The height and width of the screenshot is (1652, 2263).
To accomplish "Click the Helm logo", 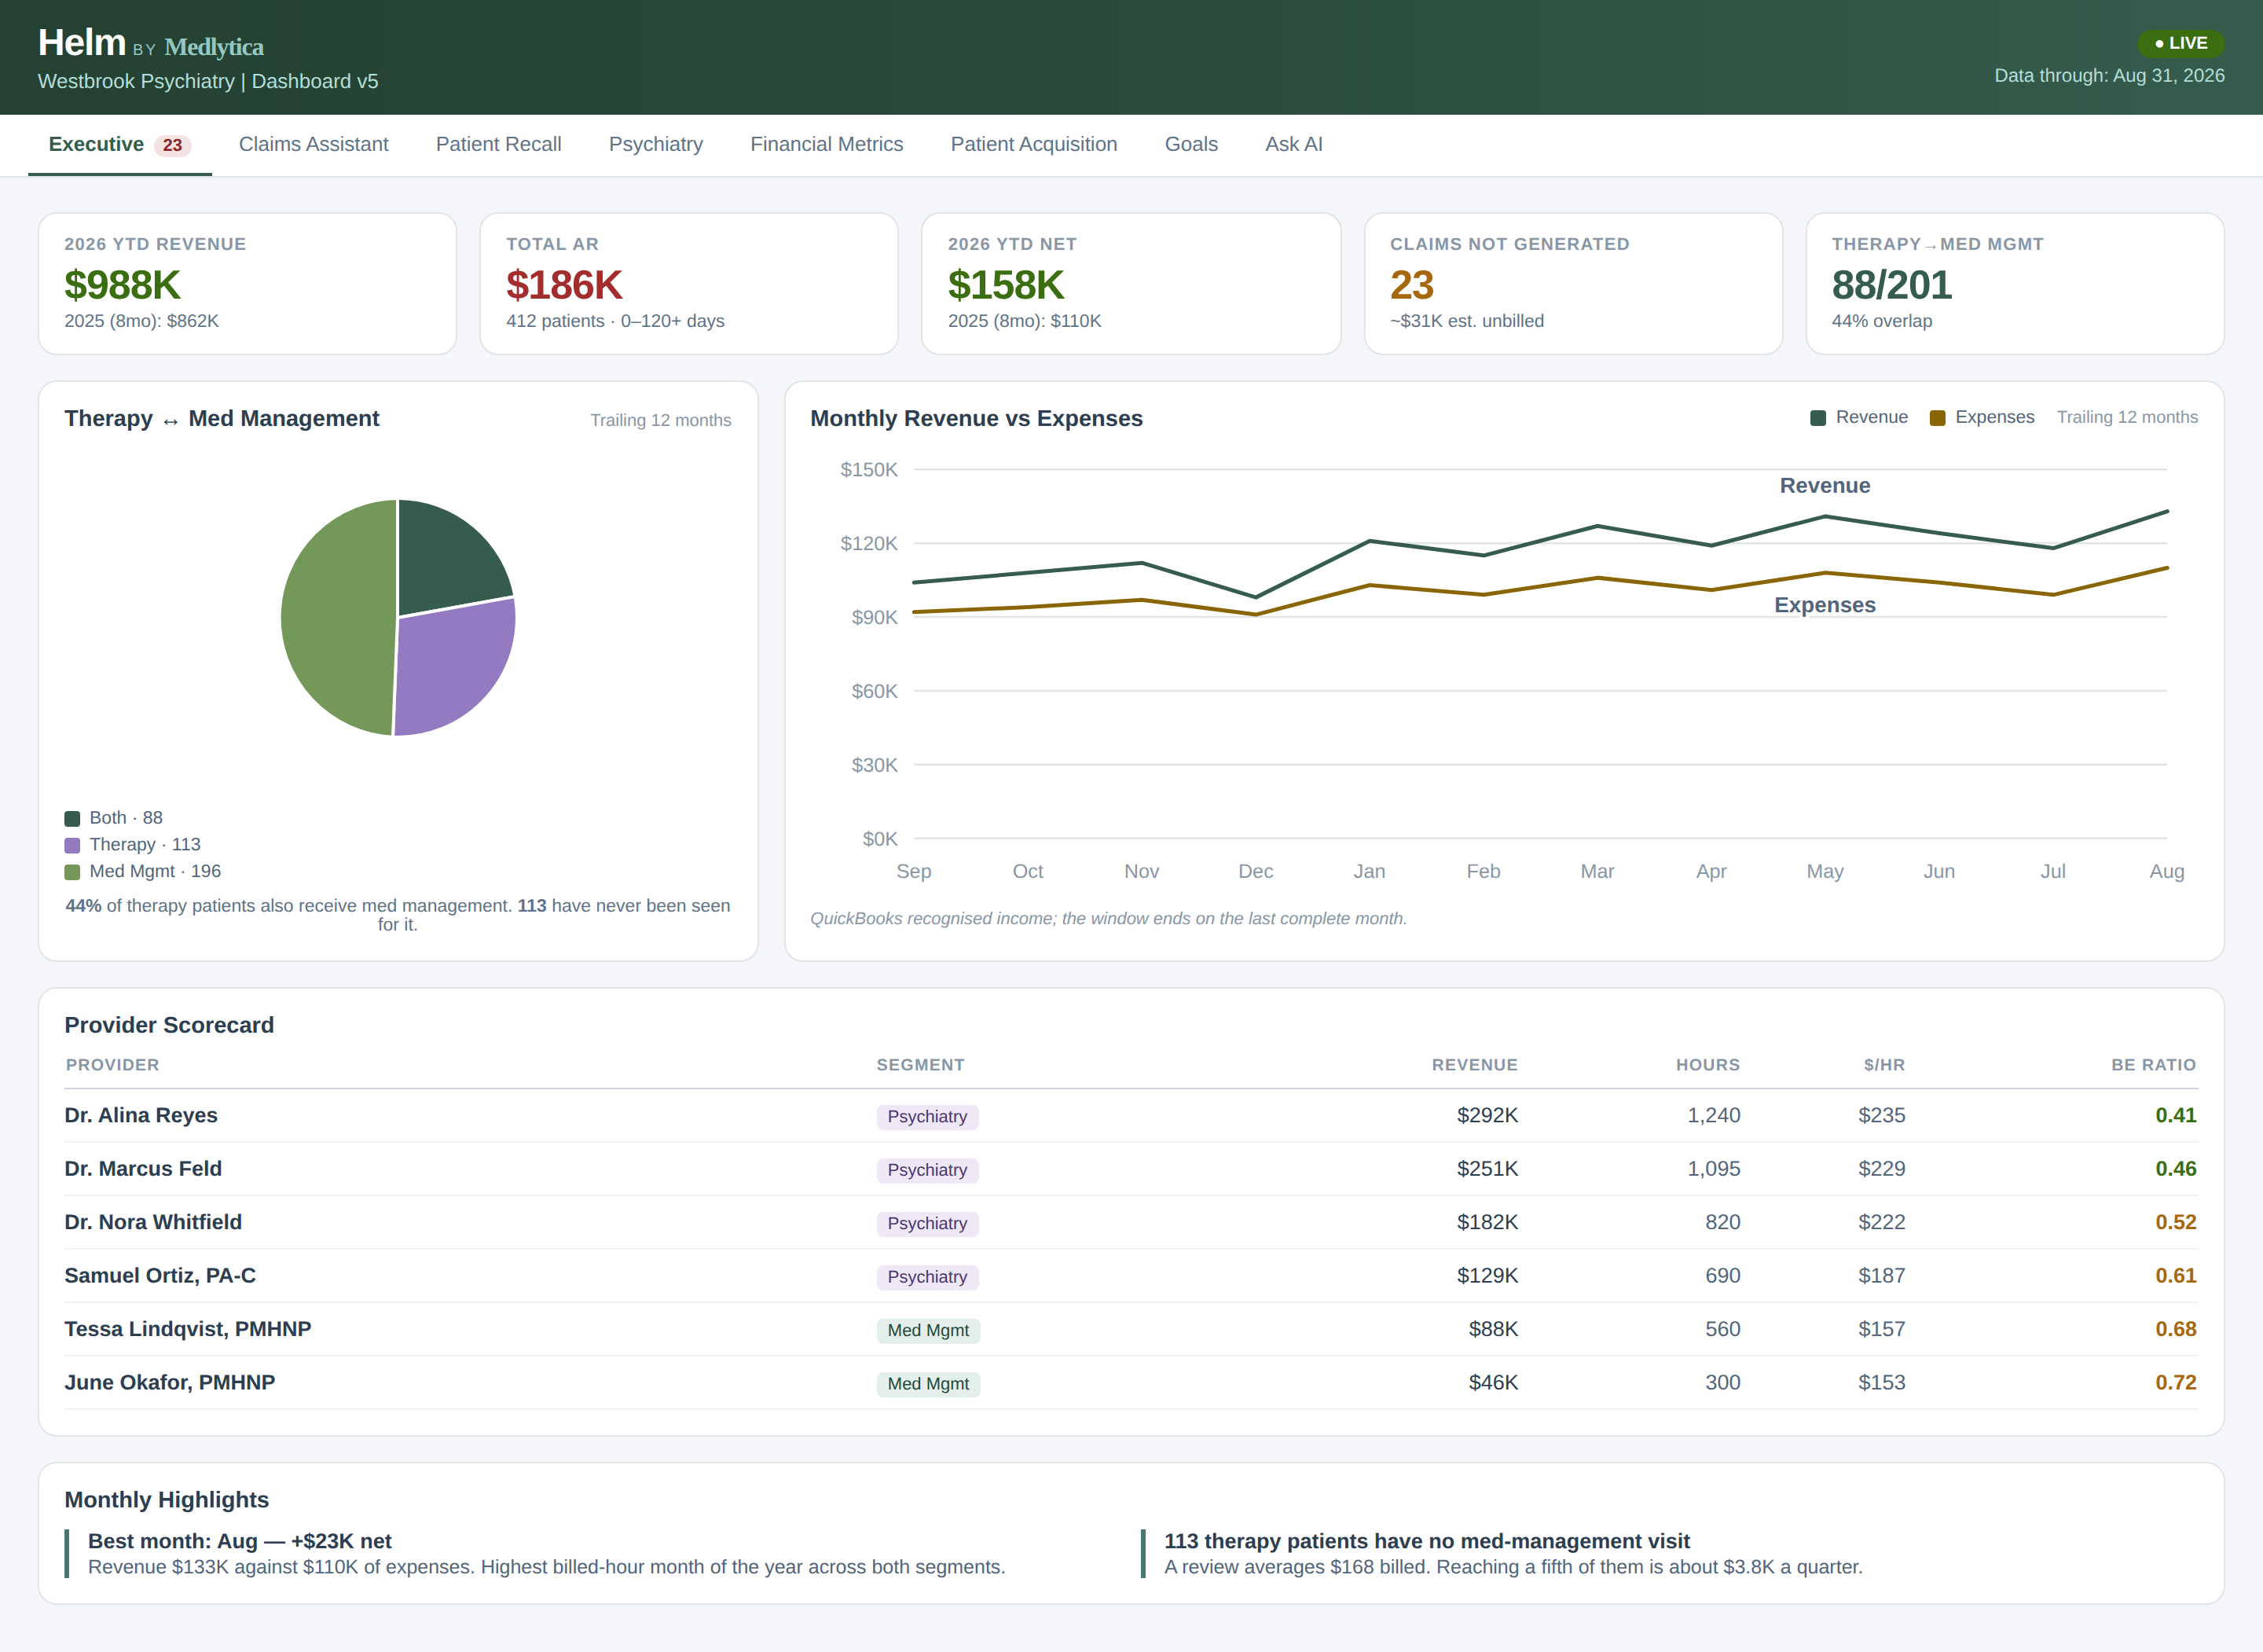I will pos(82,43).
